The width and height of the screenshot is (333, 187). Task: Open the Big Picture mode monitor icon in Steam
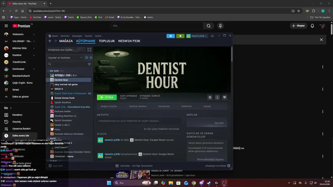(212, 36)
